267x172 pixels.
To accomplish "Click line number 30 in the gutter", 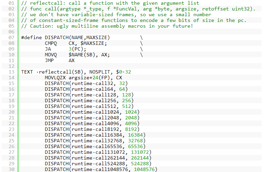I will click(x=11, y=169).
